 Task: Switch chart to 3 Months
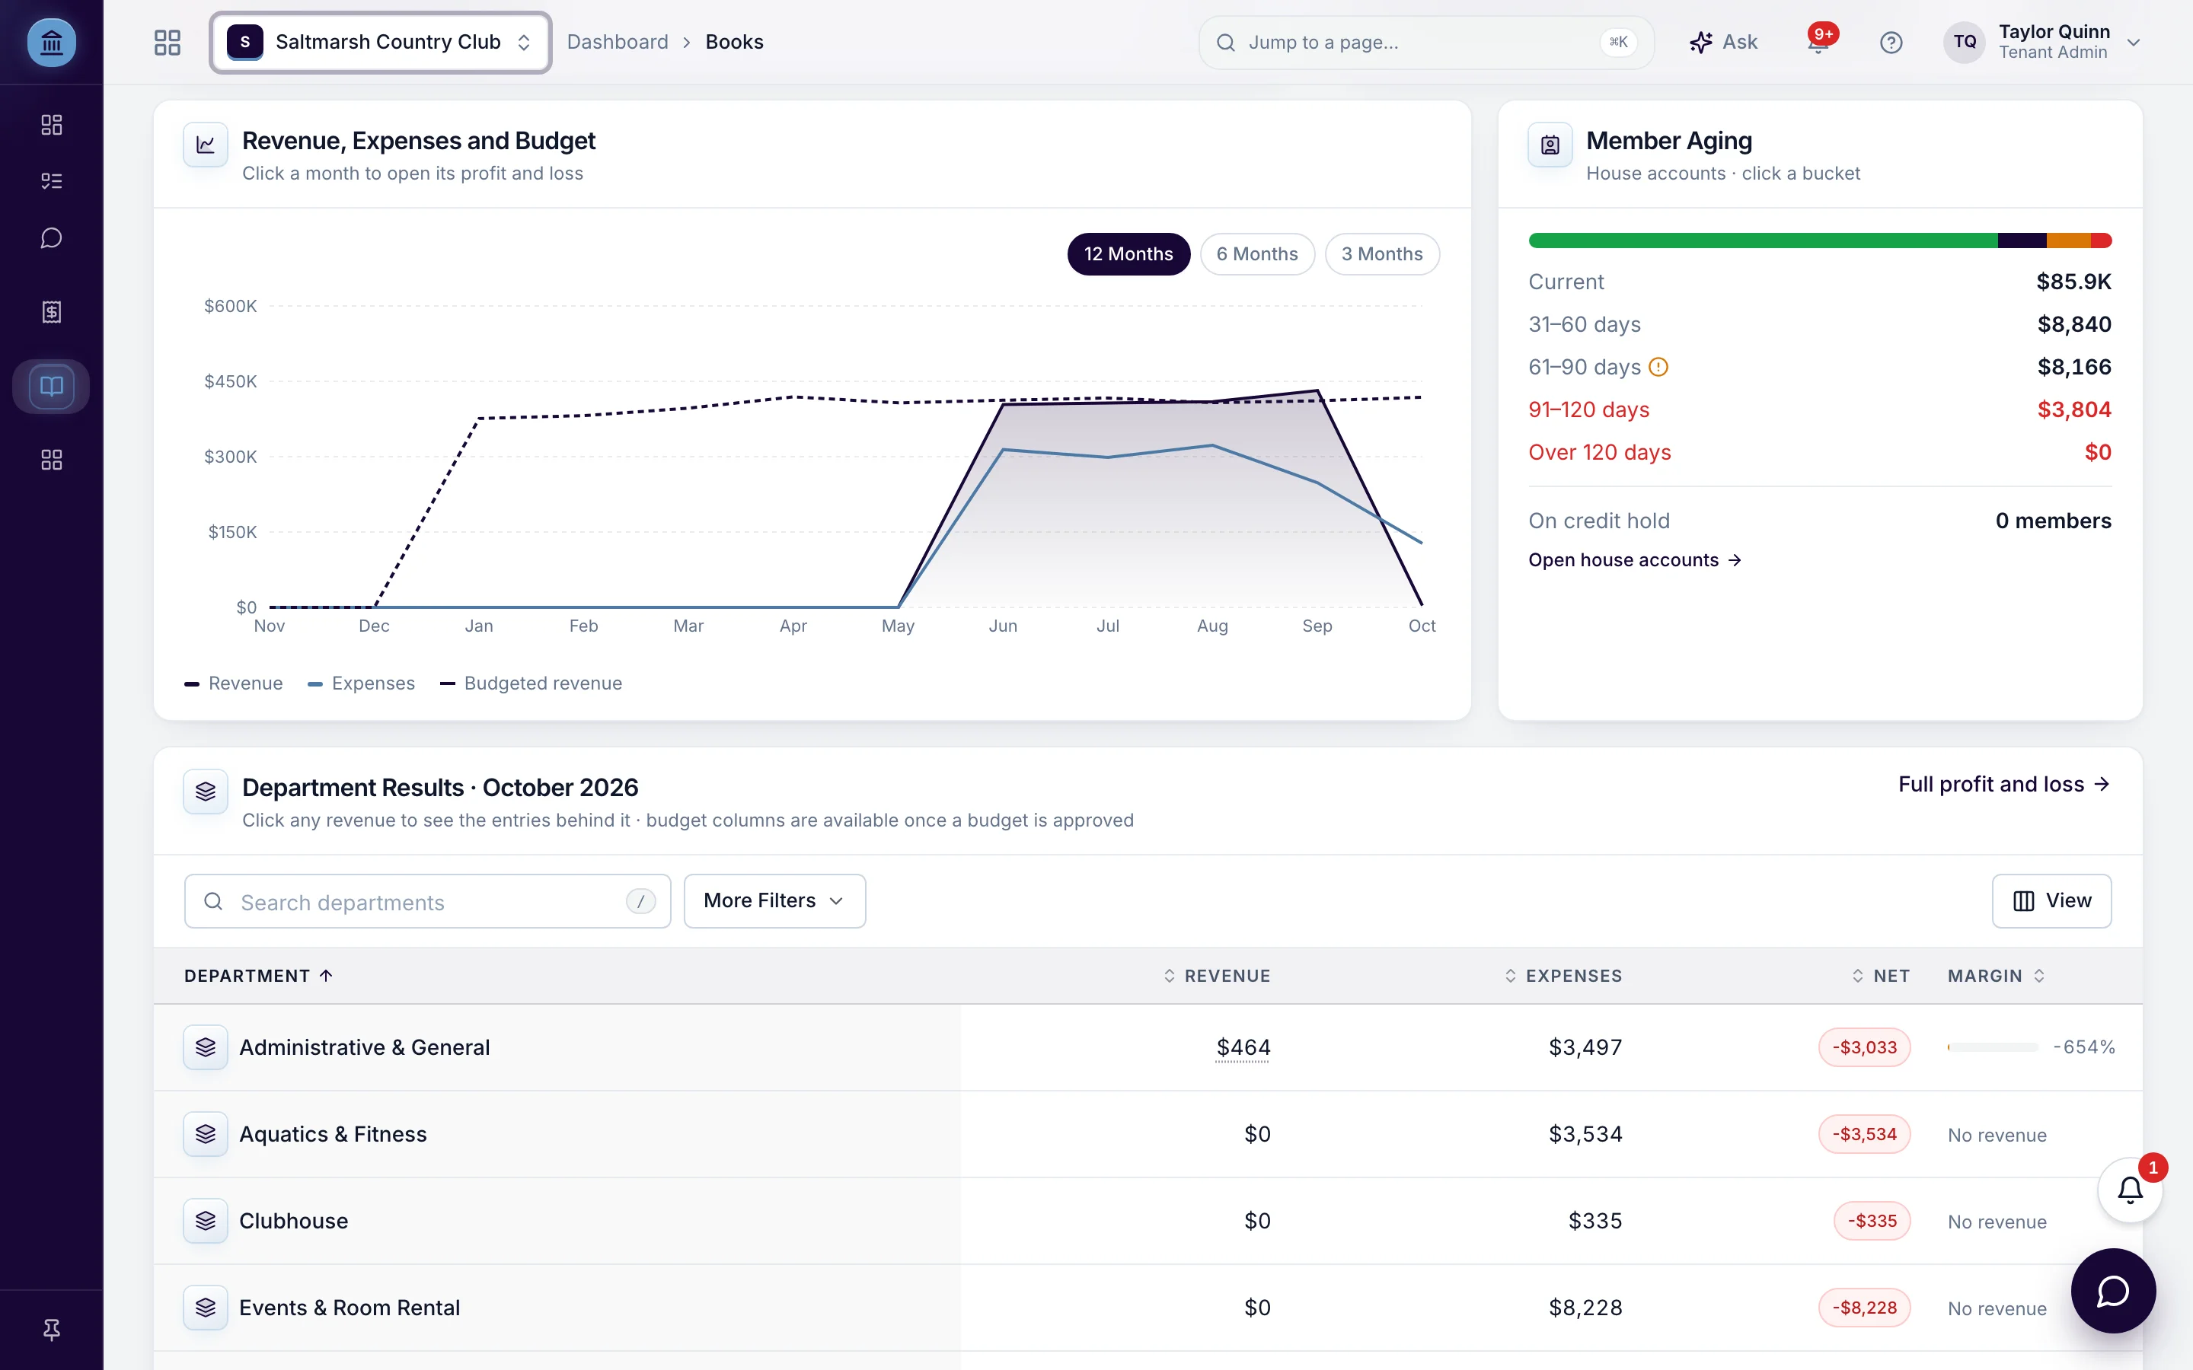click(1382, 255)
